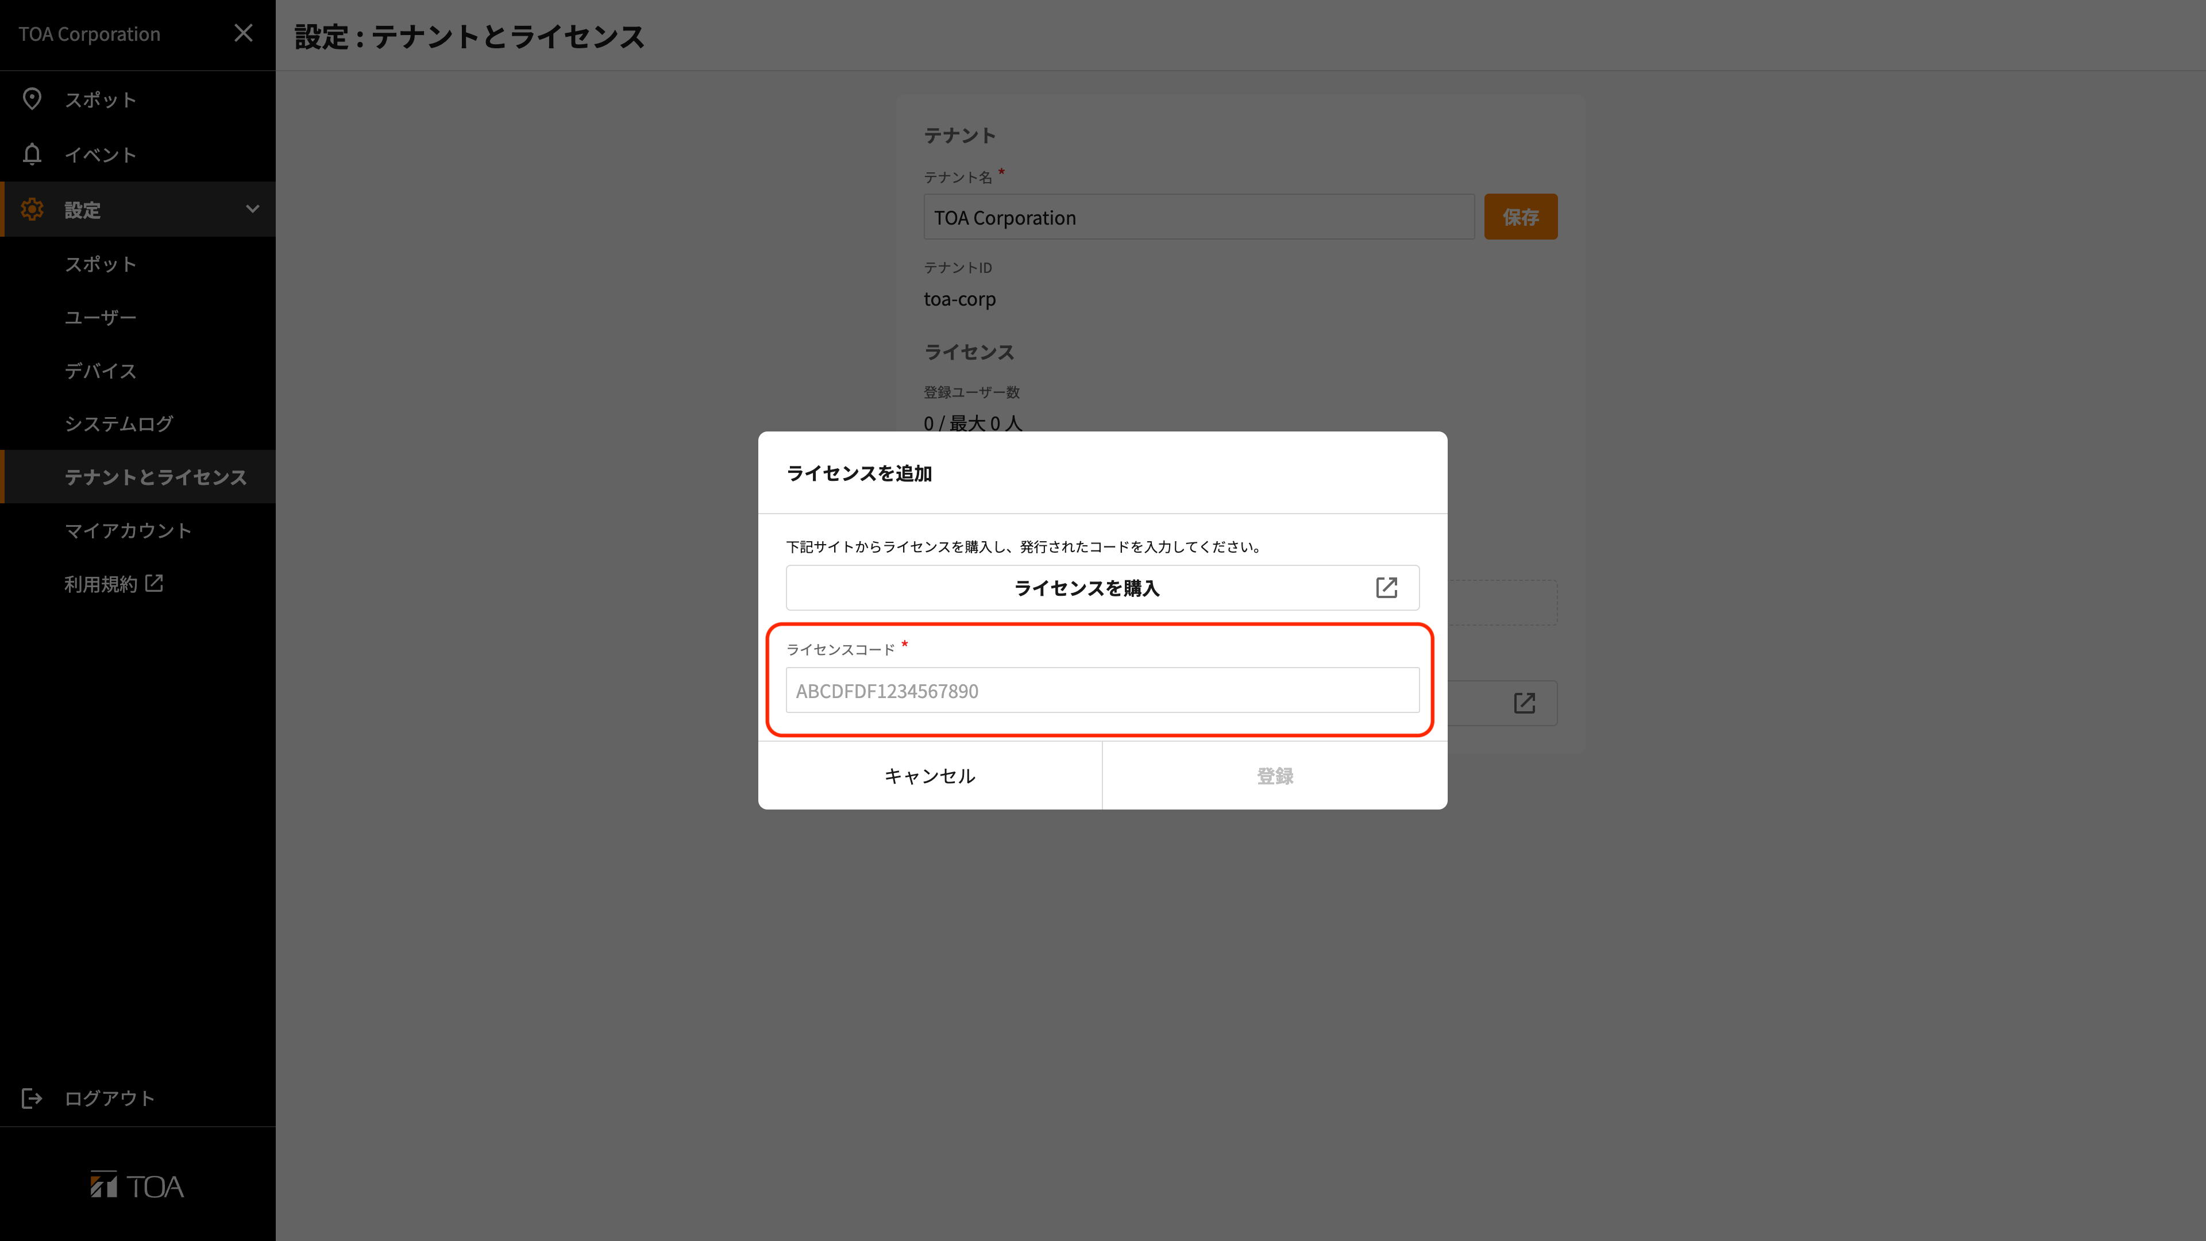2206x1241 pixels.
Task: Click the テナント名 input field
Action: pos(1198,217)
